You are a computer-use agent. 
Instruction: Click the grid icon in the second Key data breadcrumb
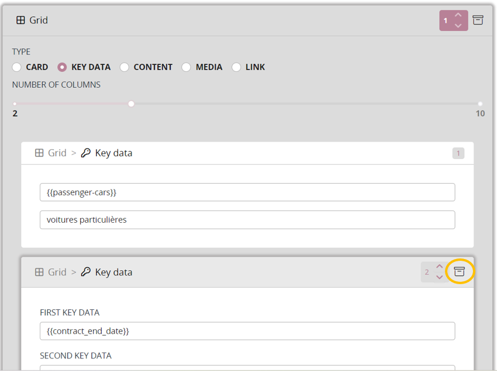tap(39, 272)
